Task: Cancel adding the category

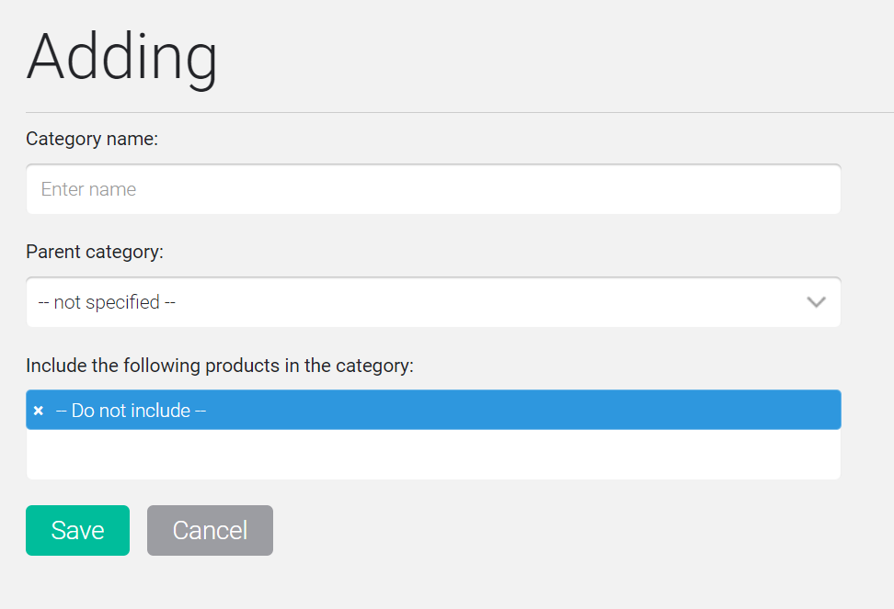Action: click(210, 530)
